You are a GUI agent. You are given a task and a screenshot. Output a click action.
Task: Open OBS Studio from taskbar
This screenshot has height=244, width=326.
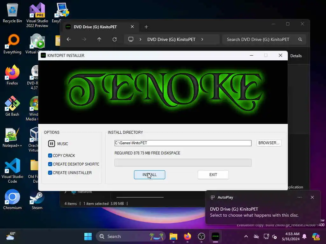coord(201,236)
